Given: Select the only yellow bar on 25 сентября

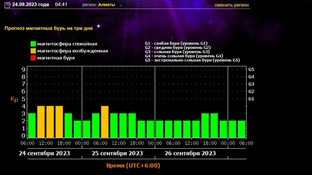Looking at the screenshot, I should coord(105,122).
